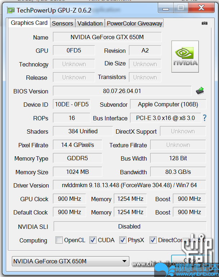The height and width of the screenshot is (277, 219).
Task: Click the NVIDIA logo image
Action: (x=185, y=56)
